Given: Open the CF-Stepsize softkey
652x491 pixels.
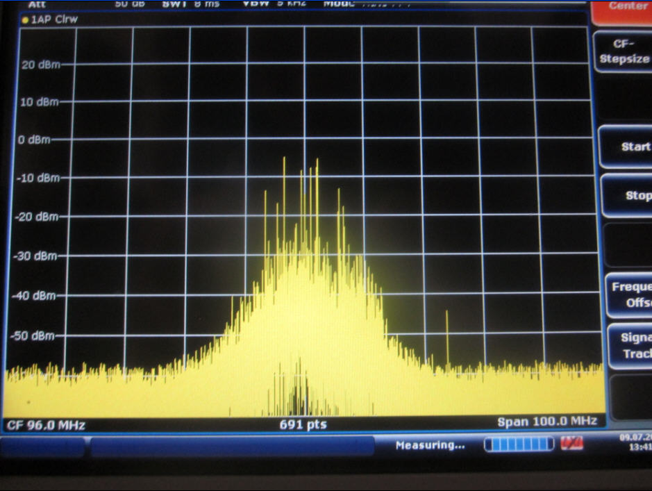Looking at the screenshot, I should pos(624,51).
